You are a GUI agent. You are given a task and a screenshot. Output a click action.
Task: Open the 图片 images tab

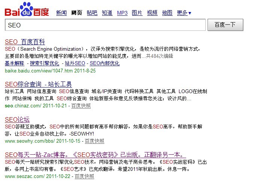137,13
